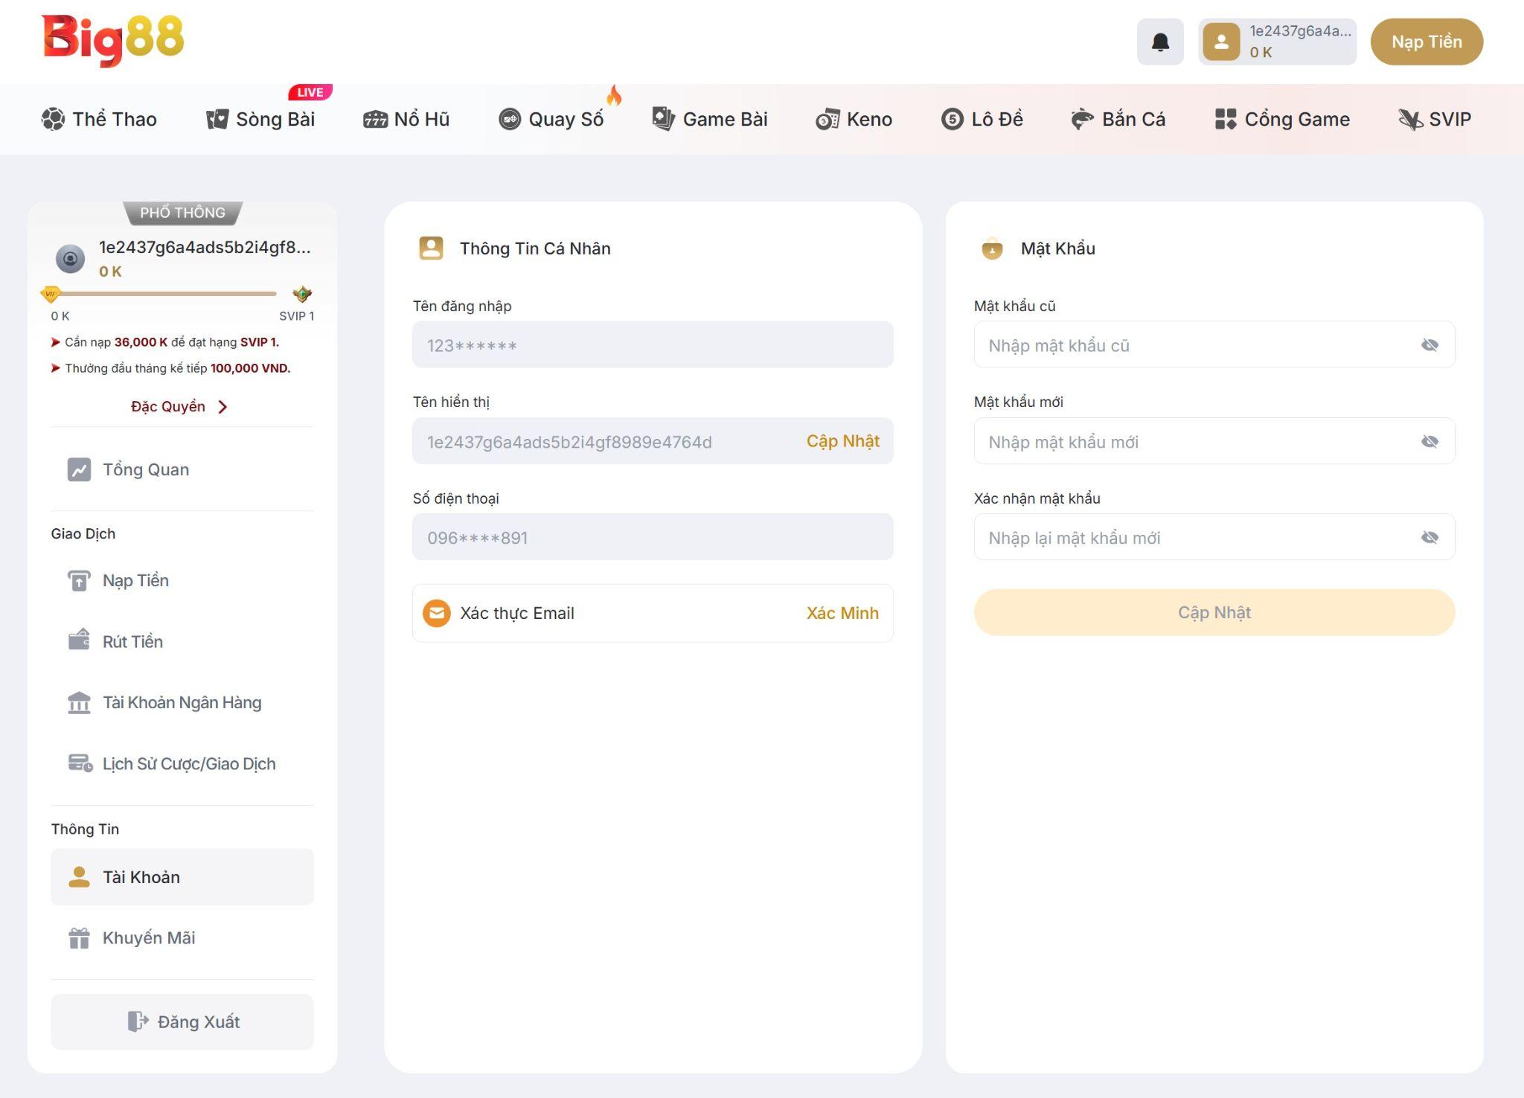Click the VIP progress bar
Screen dimensions: 1524x1098
coord(164,295)
